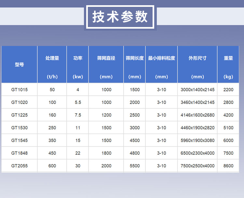Select the GT1225 model cell
Viewport: 244px width, 198px height.
(x=20, y=115)
